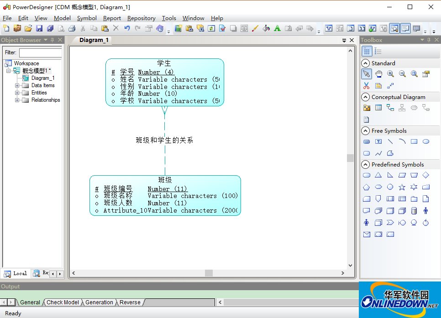Viewport: 441px width, 318px height.
Task: Collapse the Predefined Symbols section
Action: [365, 165]
